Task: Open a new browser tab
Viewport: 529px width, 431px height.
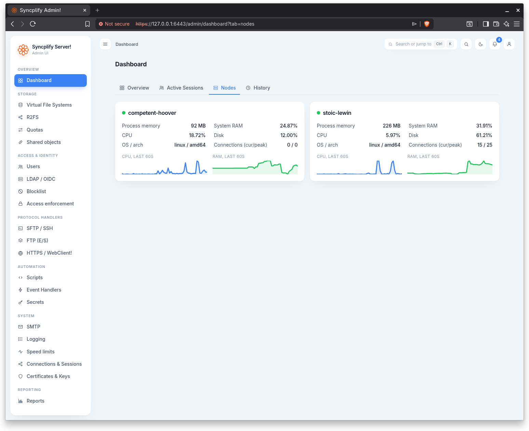Action: pos(97,10)
